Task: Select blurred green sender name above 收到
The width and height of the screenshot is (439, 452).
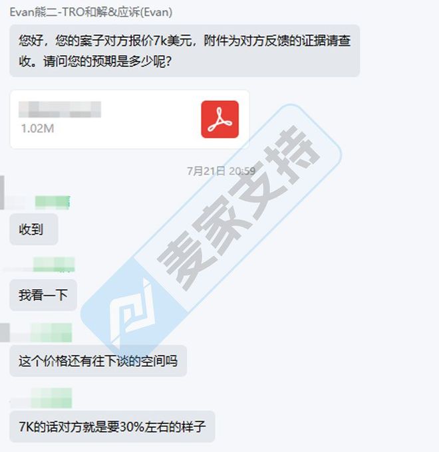Action: click(x=53, y=202)
